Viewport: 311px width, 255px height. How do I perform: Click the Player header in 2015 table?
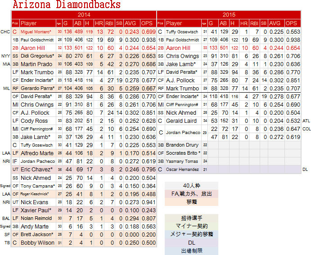(183, 23)
